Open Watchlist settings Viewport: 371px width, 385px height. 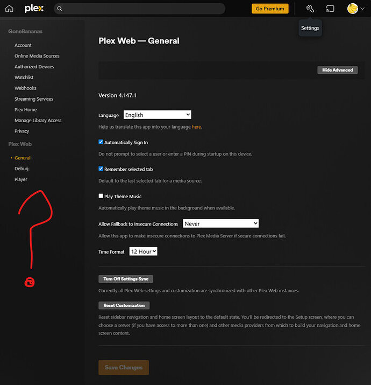[x=24, y=78]
